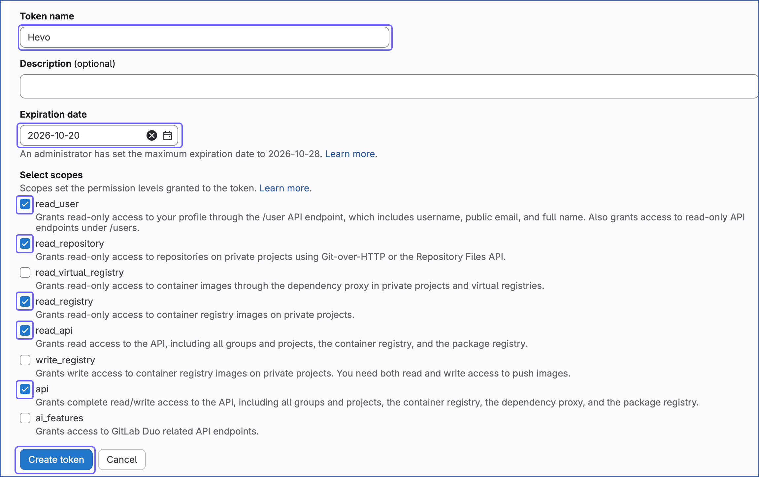Enable the read_virtual_registry scope
This screenshot has width=759, height=477.
point(24,272)
